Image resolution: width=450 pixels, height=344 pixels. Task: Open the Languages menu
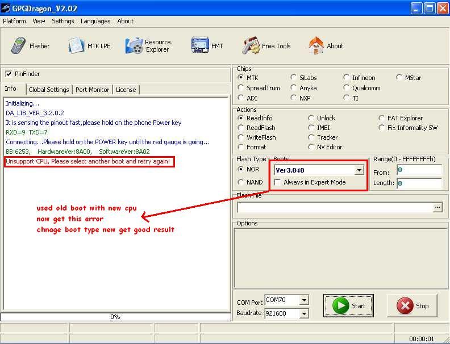click(95, 21)
